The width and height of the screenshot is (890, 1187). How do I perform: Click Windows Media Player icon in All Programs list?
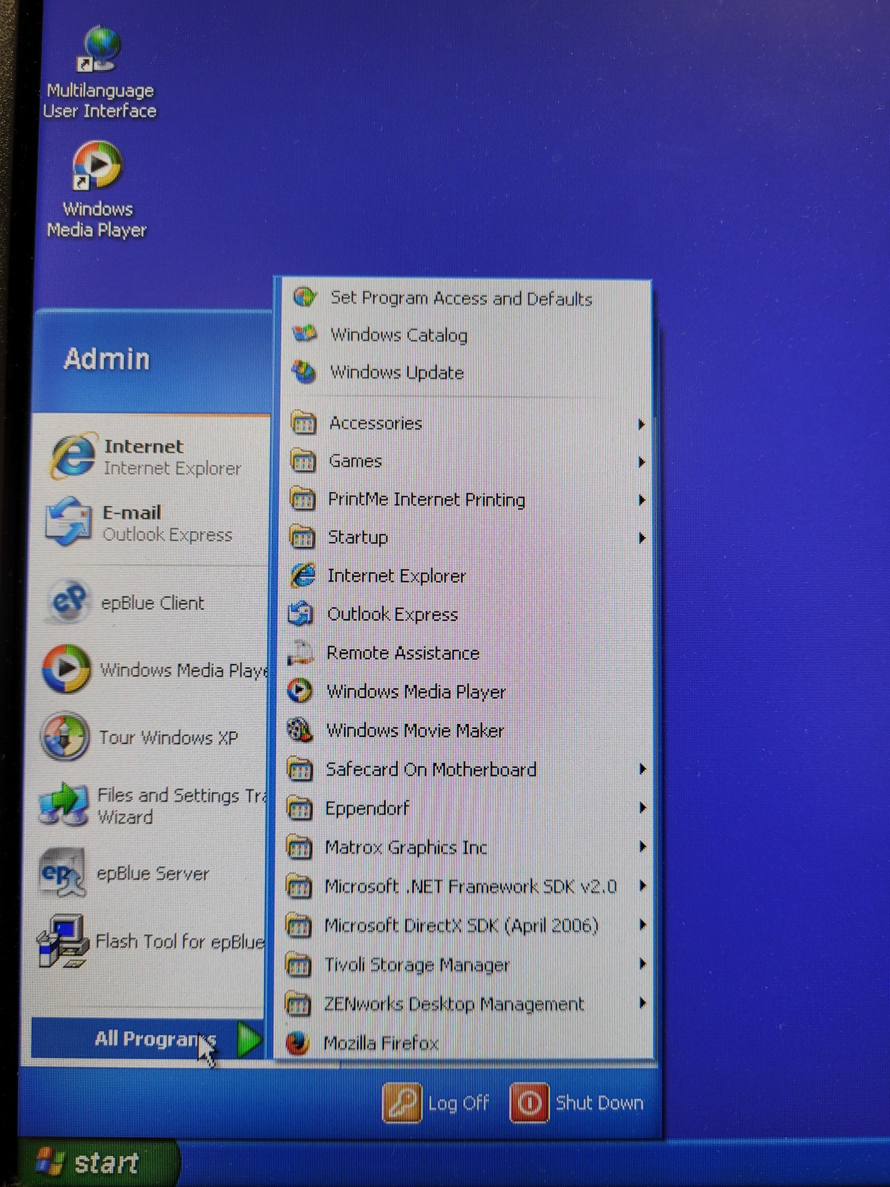click(299, 690)
